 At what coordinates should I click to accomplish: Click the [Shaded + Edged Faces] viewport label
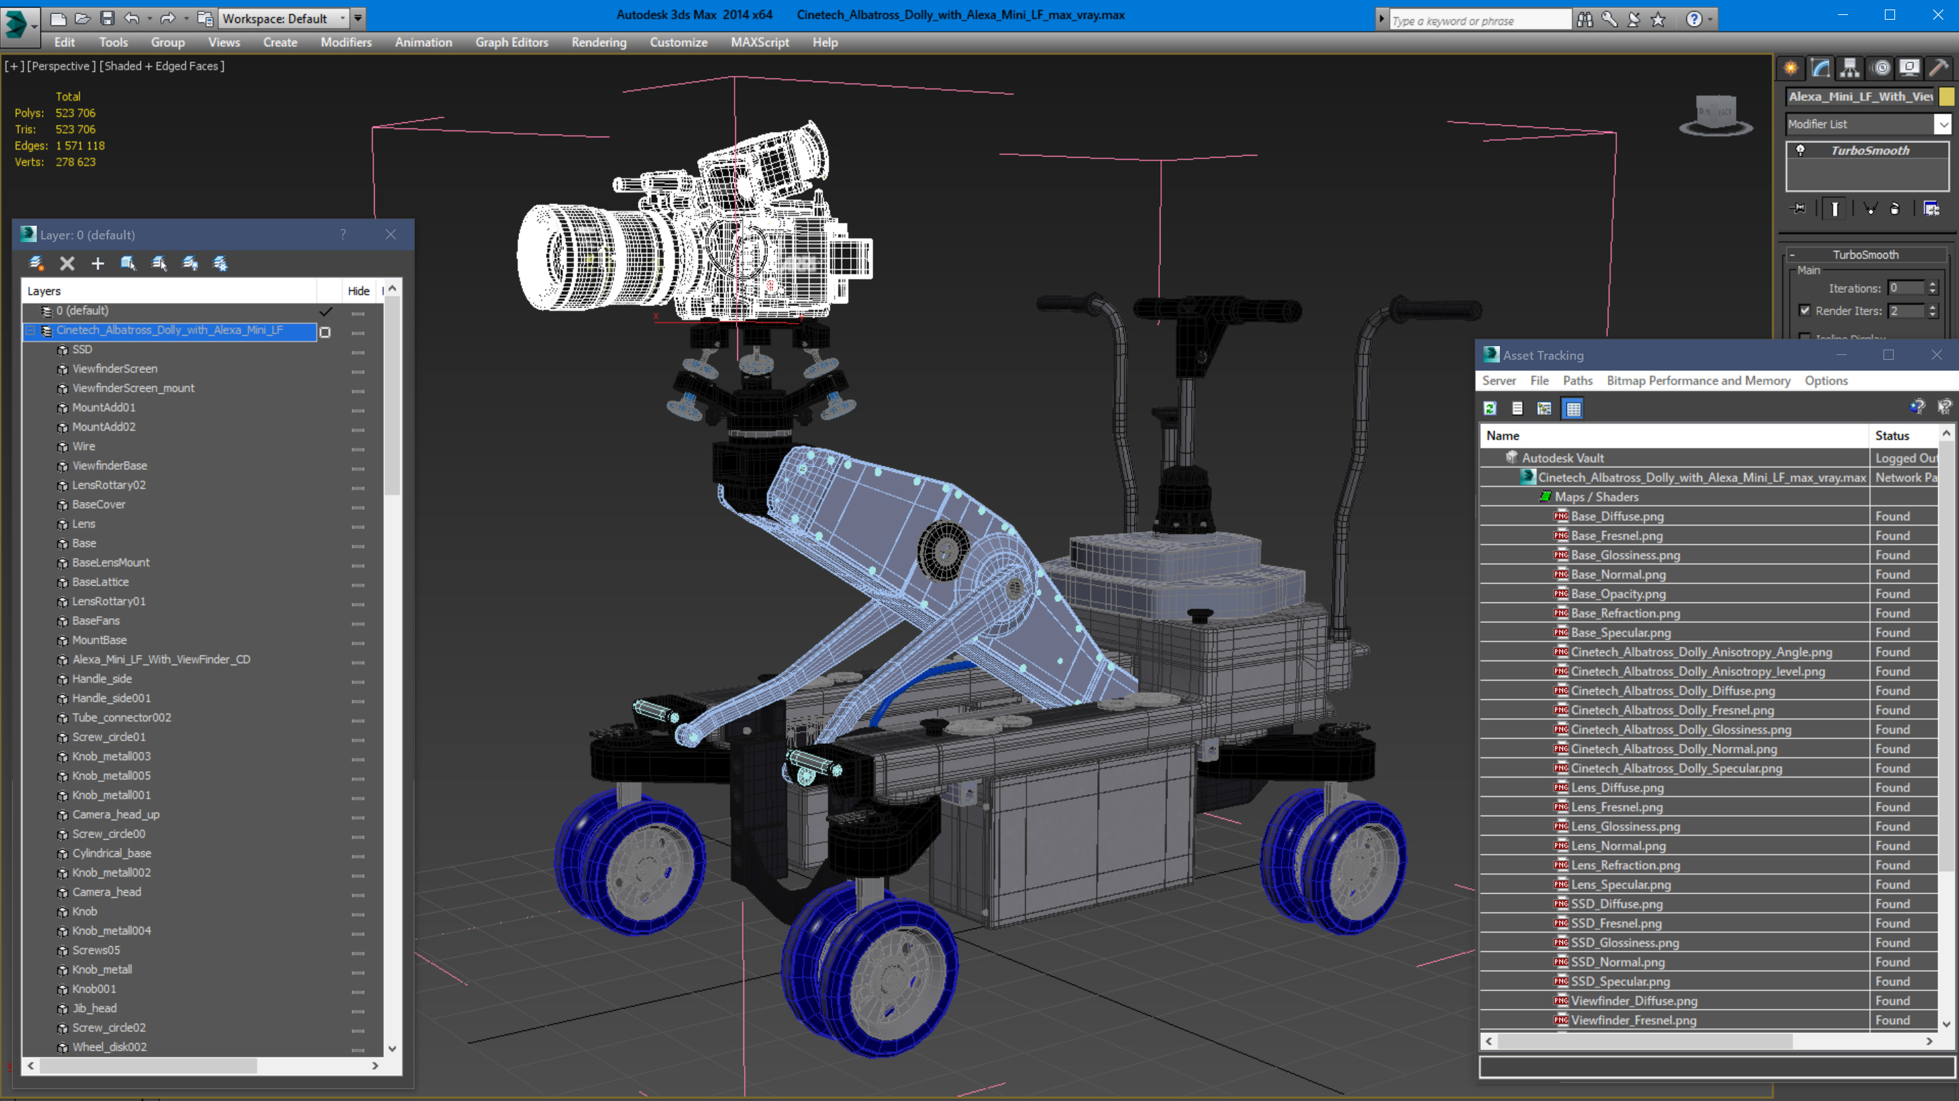click(x=162, y=66)
